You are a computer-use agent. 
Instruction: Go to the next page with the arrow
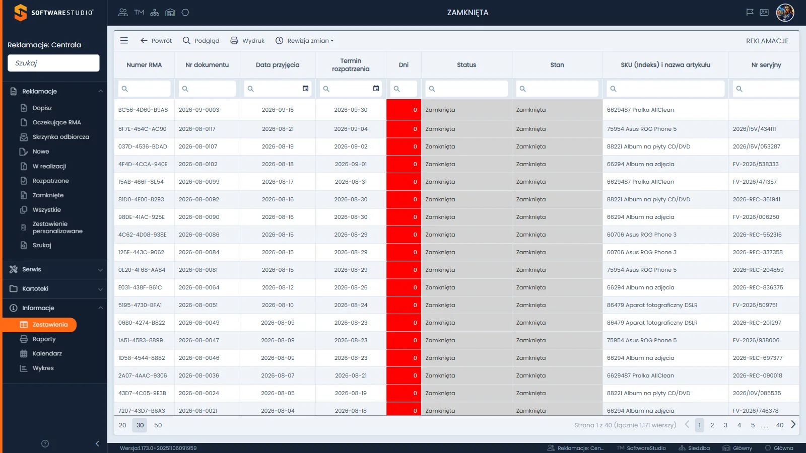pos(793,424)
